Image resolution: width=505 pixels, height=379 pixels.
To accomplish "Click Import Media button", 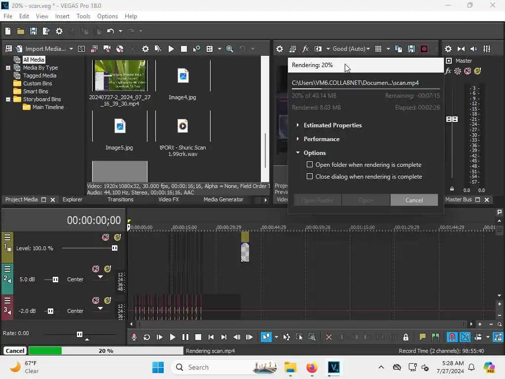I will pos(41,49).
